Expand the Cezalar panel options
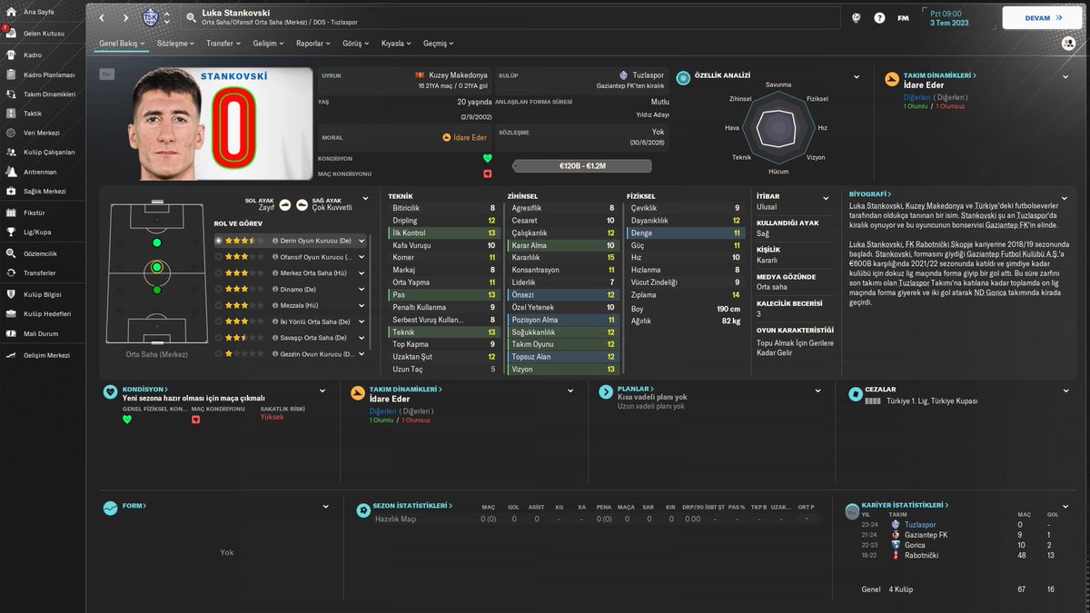 coord(1068,392)
